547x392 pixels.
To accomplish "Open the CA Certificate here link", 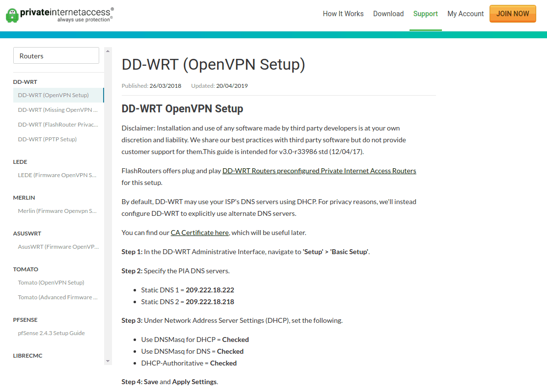I will point(199,233).
